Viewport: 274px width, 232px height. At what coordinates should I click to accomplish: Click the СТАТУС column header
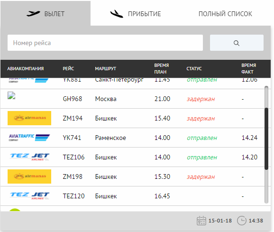pyautogui.click(x=194, y=68)
